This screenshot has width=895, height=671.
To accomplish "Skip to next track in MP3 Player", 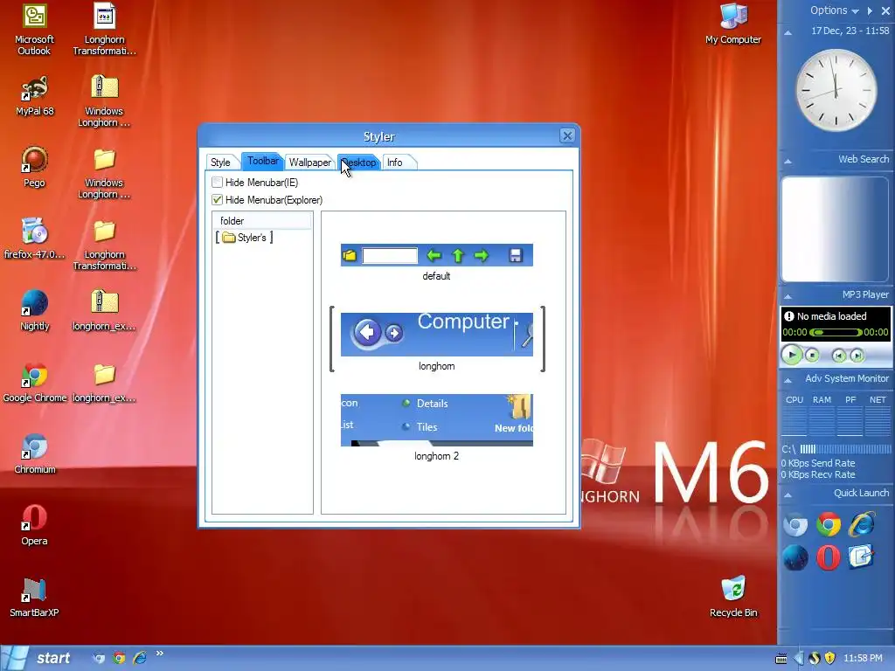I will [857, 356].
